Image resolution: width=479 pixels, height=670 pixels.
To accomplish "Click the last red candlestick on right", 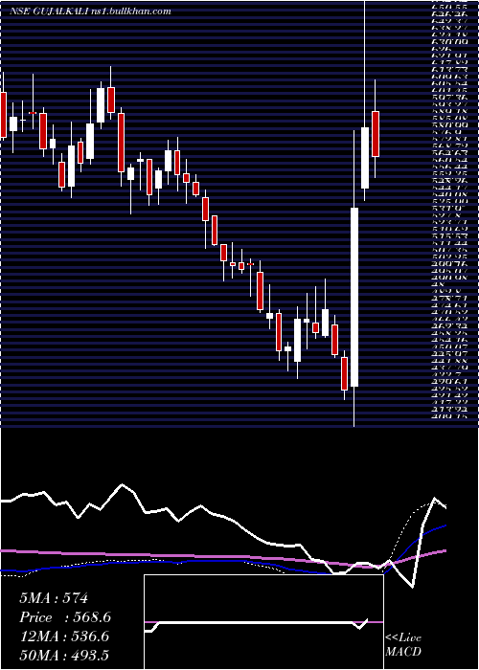I will (x=376, y=134).
